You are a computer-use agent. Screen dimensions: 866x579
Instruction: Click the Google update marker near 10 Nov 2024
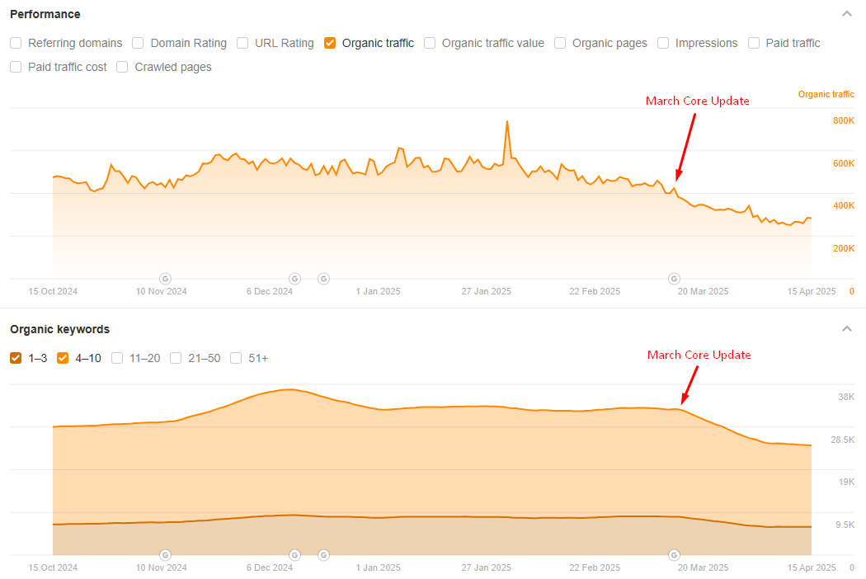[x=165, y=279]
